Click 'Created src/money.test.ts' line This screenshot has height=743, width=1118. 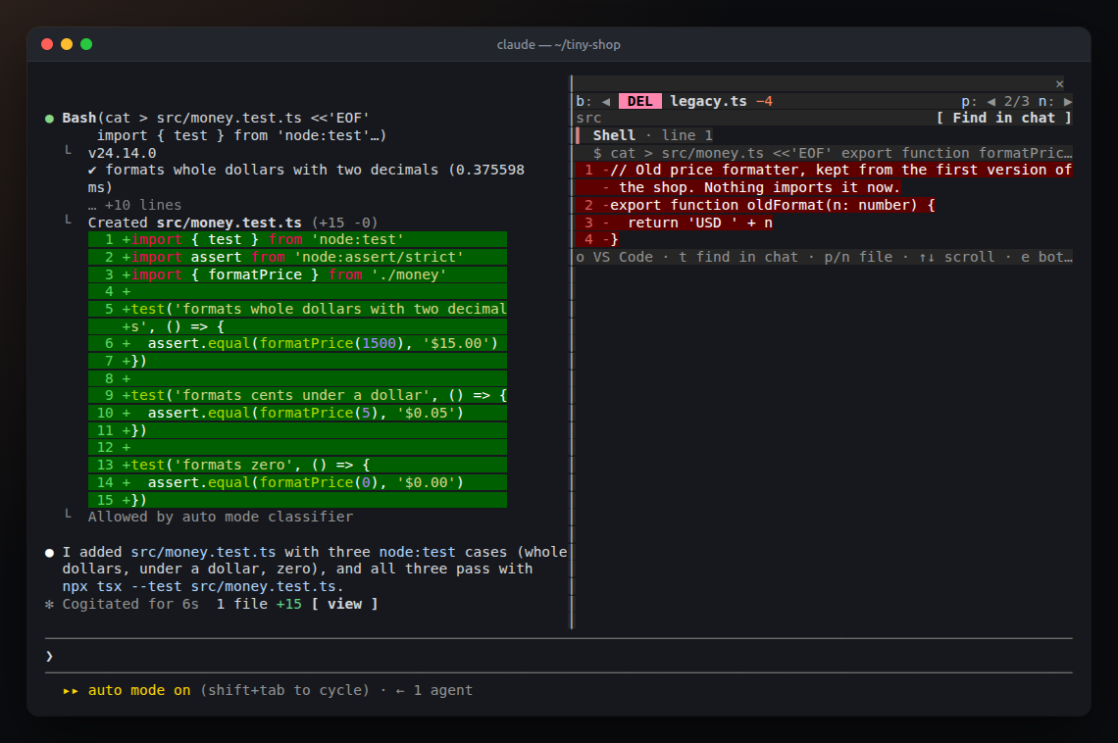tap(232, 223)
